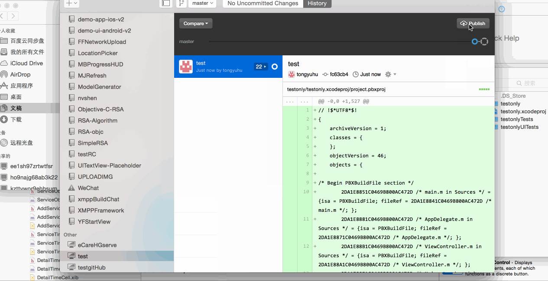This screenshot has width=548, height=281.
Task: Click the repository icon beside FFNetworkUpload
Action: tap(72, 42)
